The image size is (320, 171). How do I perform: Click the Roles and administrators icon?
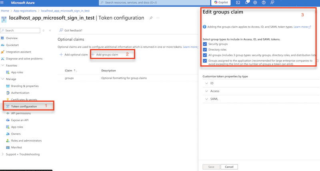point(8,140)
